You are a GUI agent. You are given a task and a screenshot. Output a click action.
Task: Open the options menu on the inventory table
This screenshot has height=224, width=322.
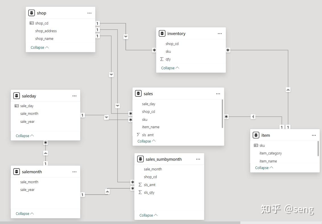coord(220,33)
